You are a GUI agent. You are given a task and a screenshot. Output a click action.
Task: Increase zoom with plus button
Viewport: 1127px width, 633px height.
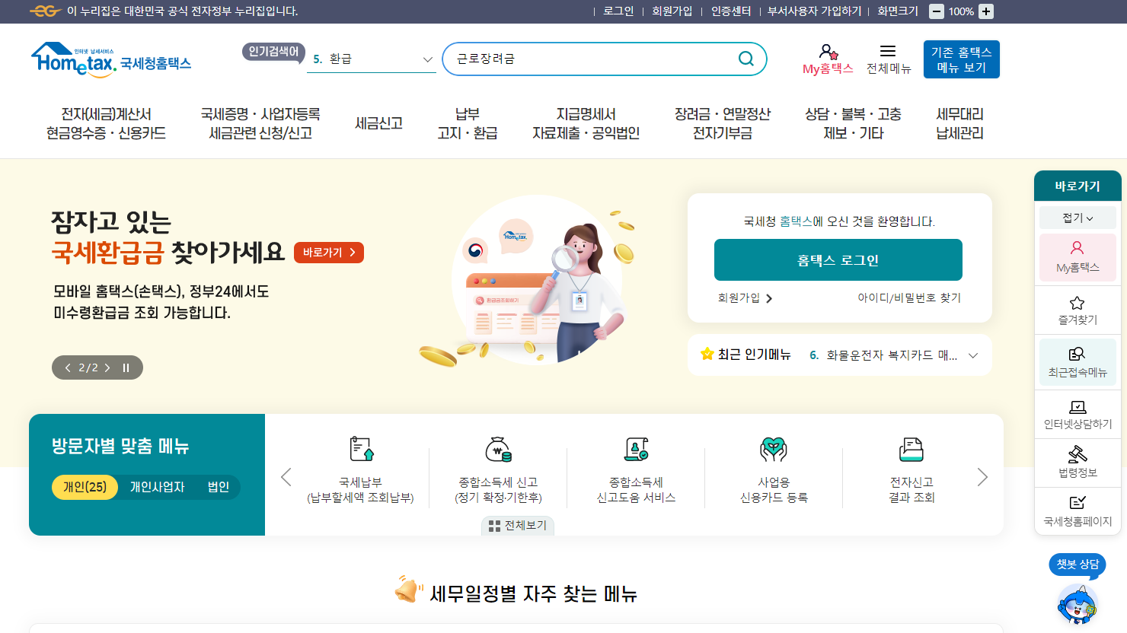tap(986, 11)
